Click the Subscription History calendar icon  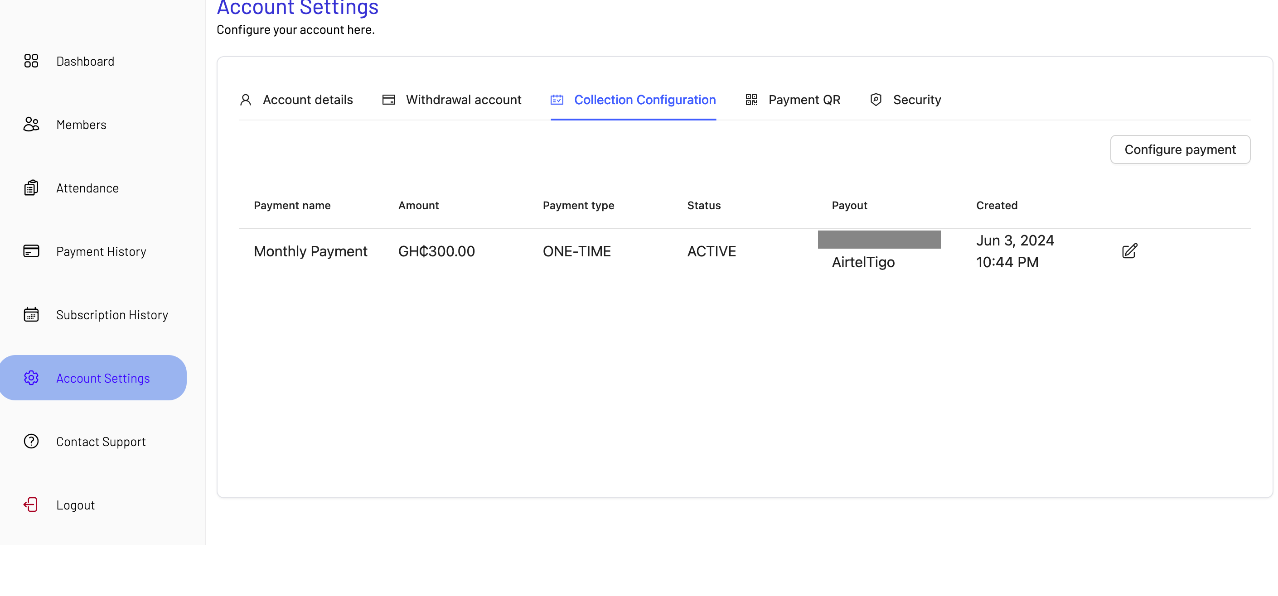(x=31, y=315)
